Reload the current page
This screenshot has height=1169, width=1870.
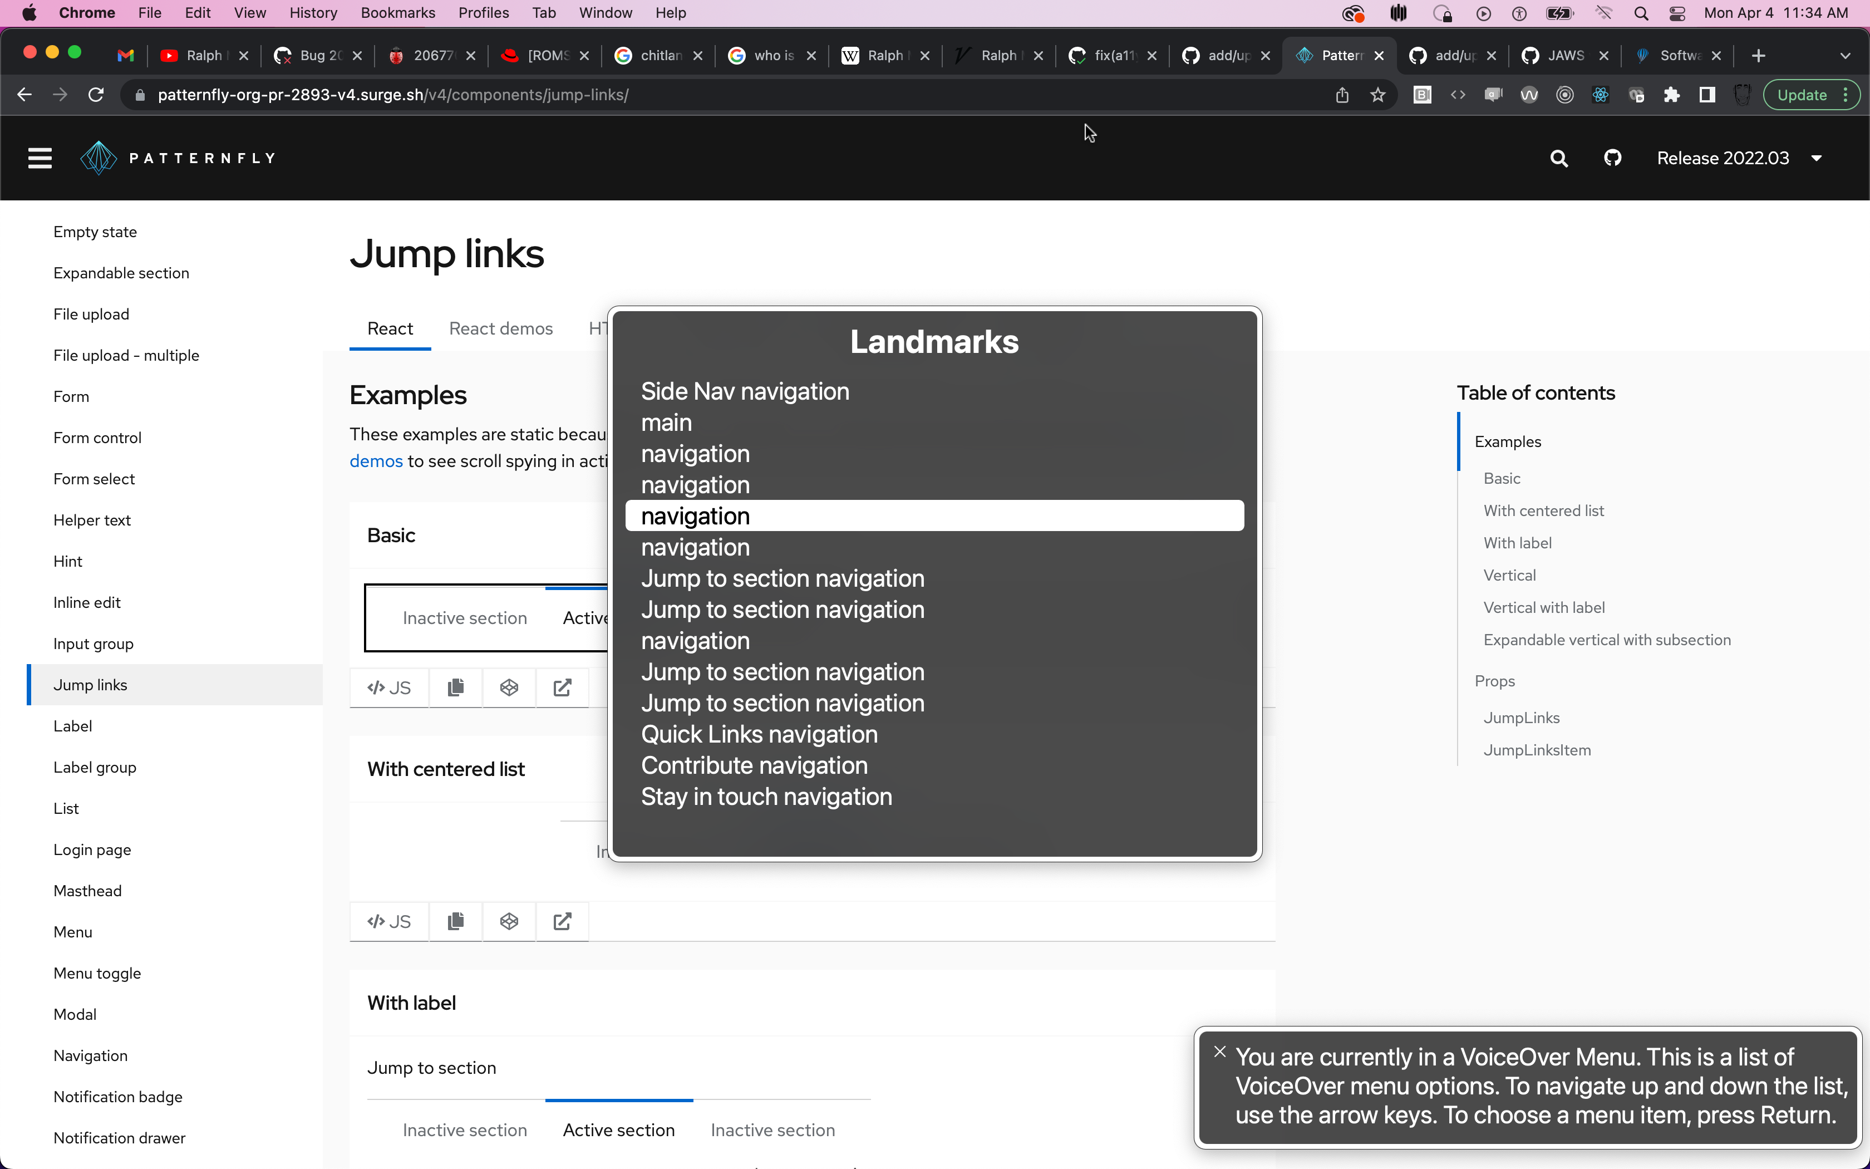(x=96, y=95)
